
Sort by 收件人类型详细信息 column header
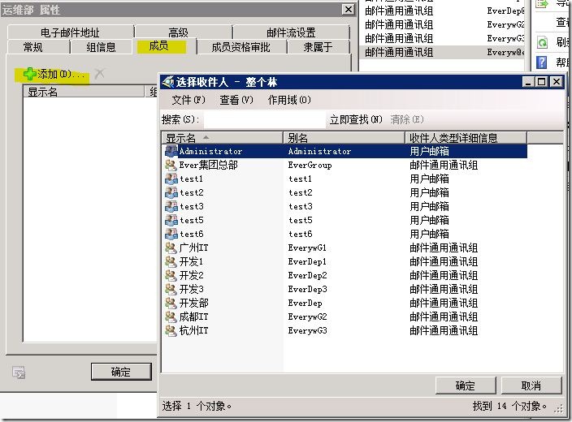[x=466, y=138]
